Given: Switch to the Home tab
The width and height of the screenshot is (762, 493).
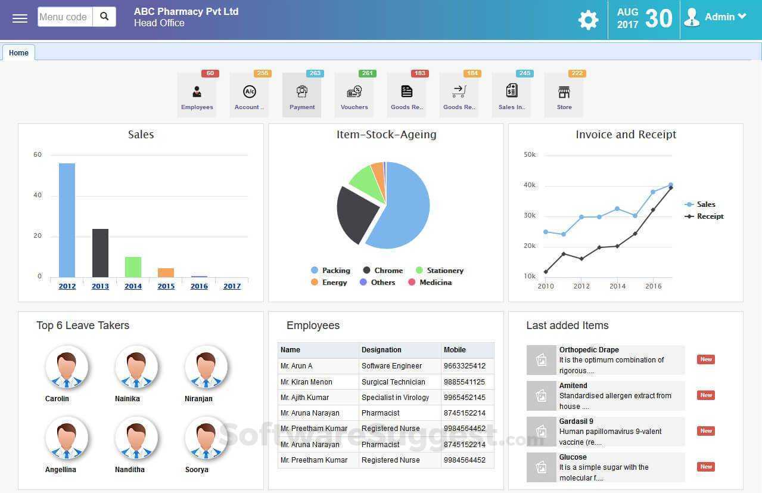Looking at the screenshot, I should [18, 52].
